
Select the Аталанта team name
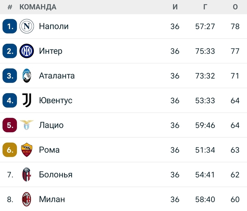point(57,76)
